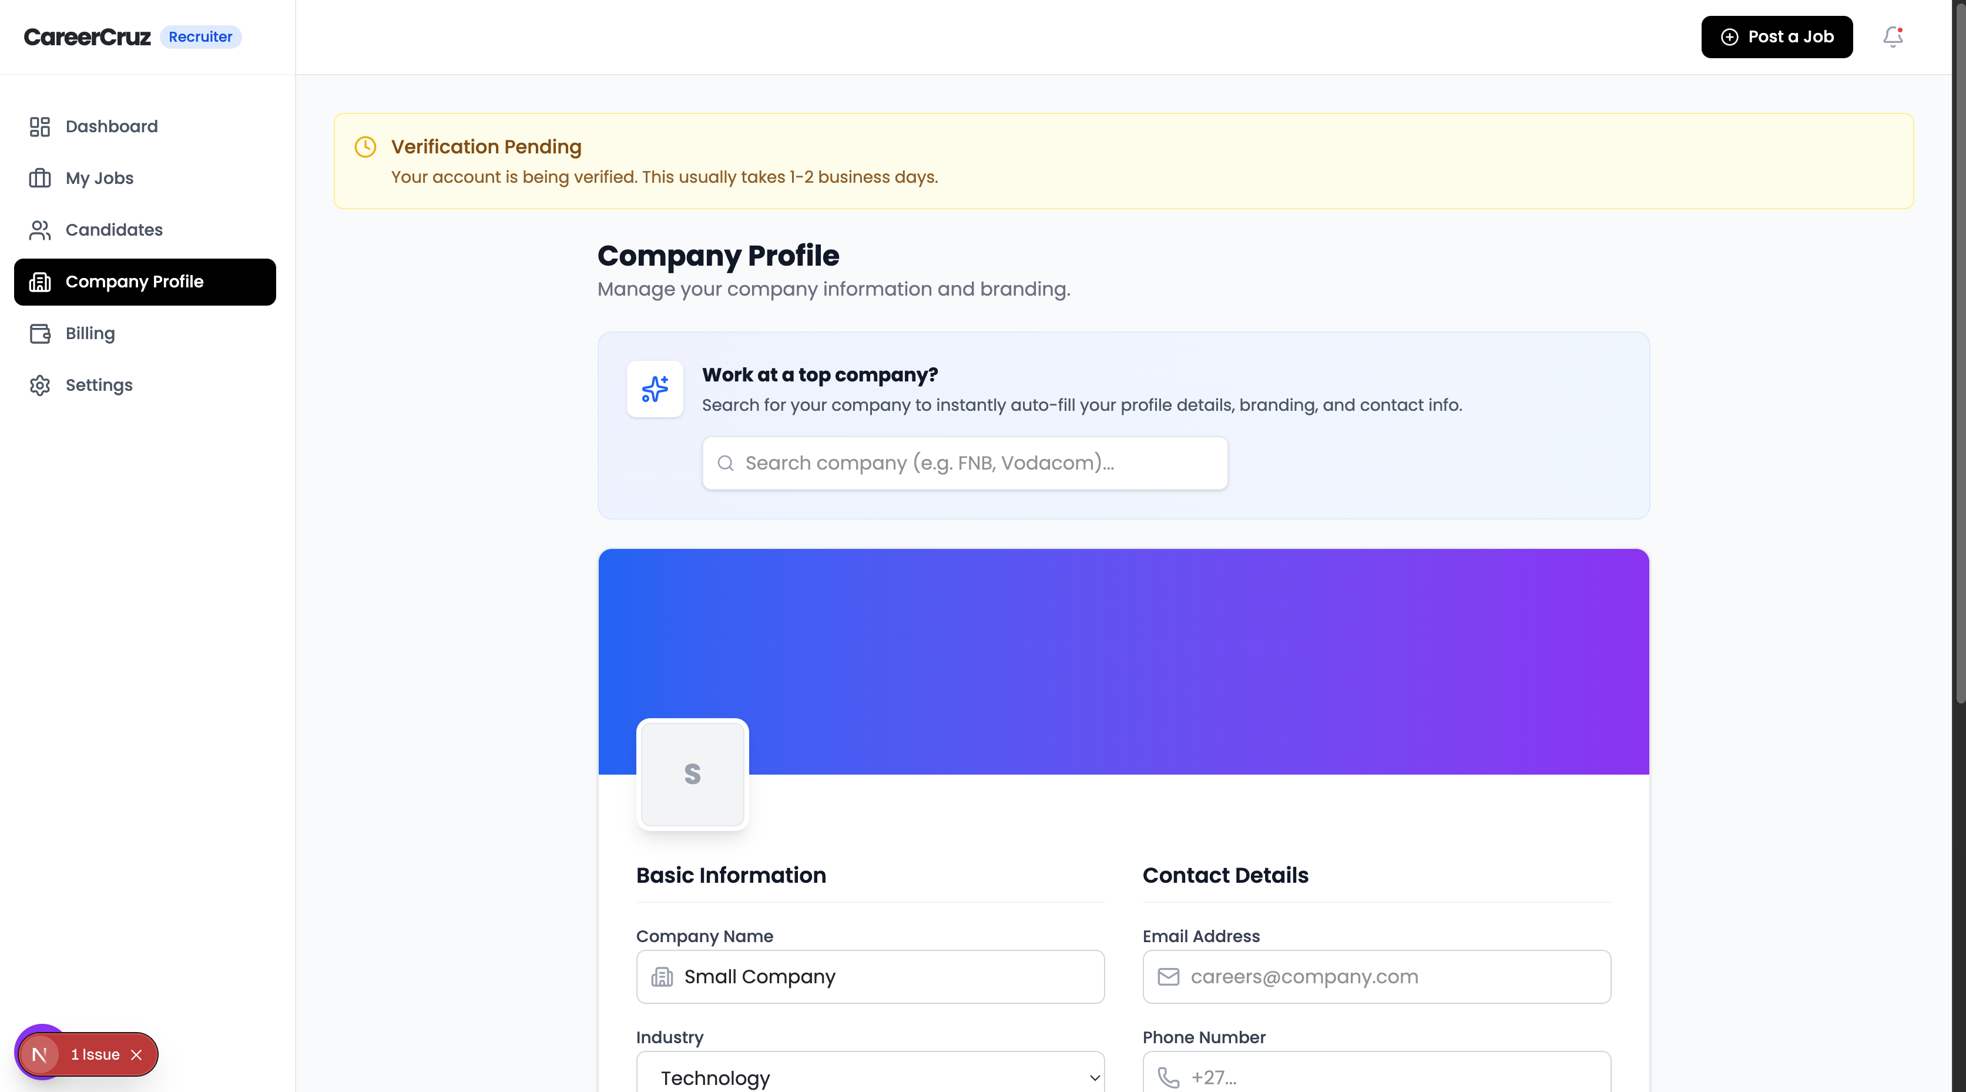Click the company logo S thumbnail

pyautogui.click(x=692, y=774)
